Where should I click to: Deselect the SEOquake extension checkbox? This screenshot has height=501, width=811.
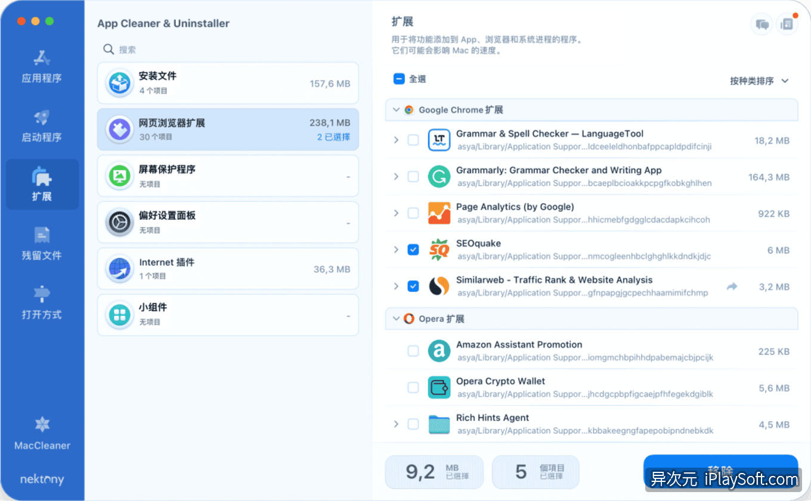pyautogui.click(x=413, y=250)
